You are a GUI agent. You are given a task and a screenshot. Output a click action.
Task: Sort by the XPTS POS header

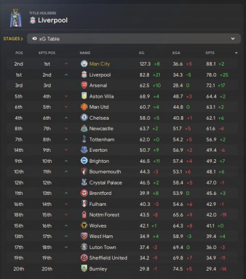pyautogui.click(x=46, y=53)
